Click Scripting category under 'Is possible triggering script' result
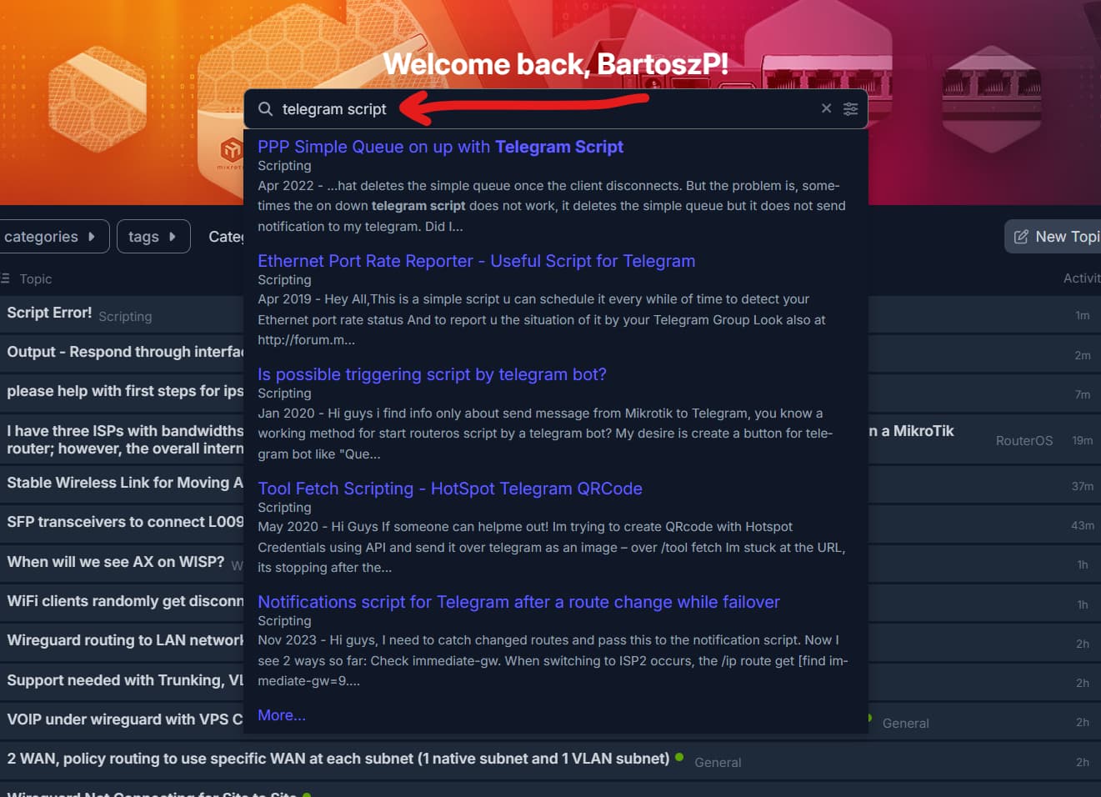 point(284,393)
